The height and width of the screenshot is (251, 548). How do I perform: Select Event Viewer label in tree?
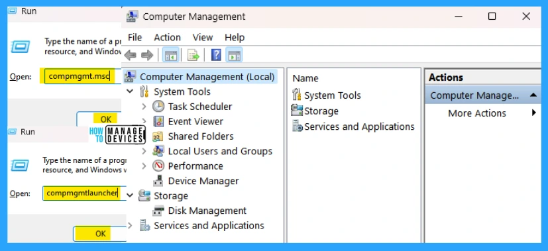click(x=195, y=121)
